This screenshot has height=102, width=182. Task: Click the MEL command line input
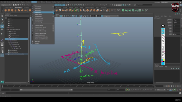pos(37,93)
